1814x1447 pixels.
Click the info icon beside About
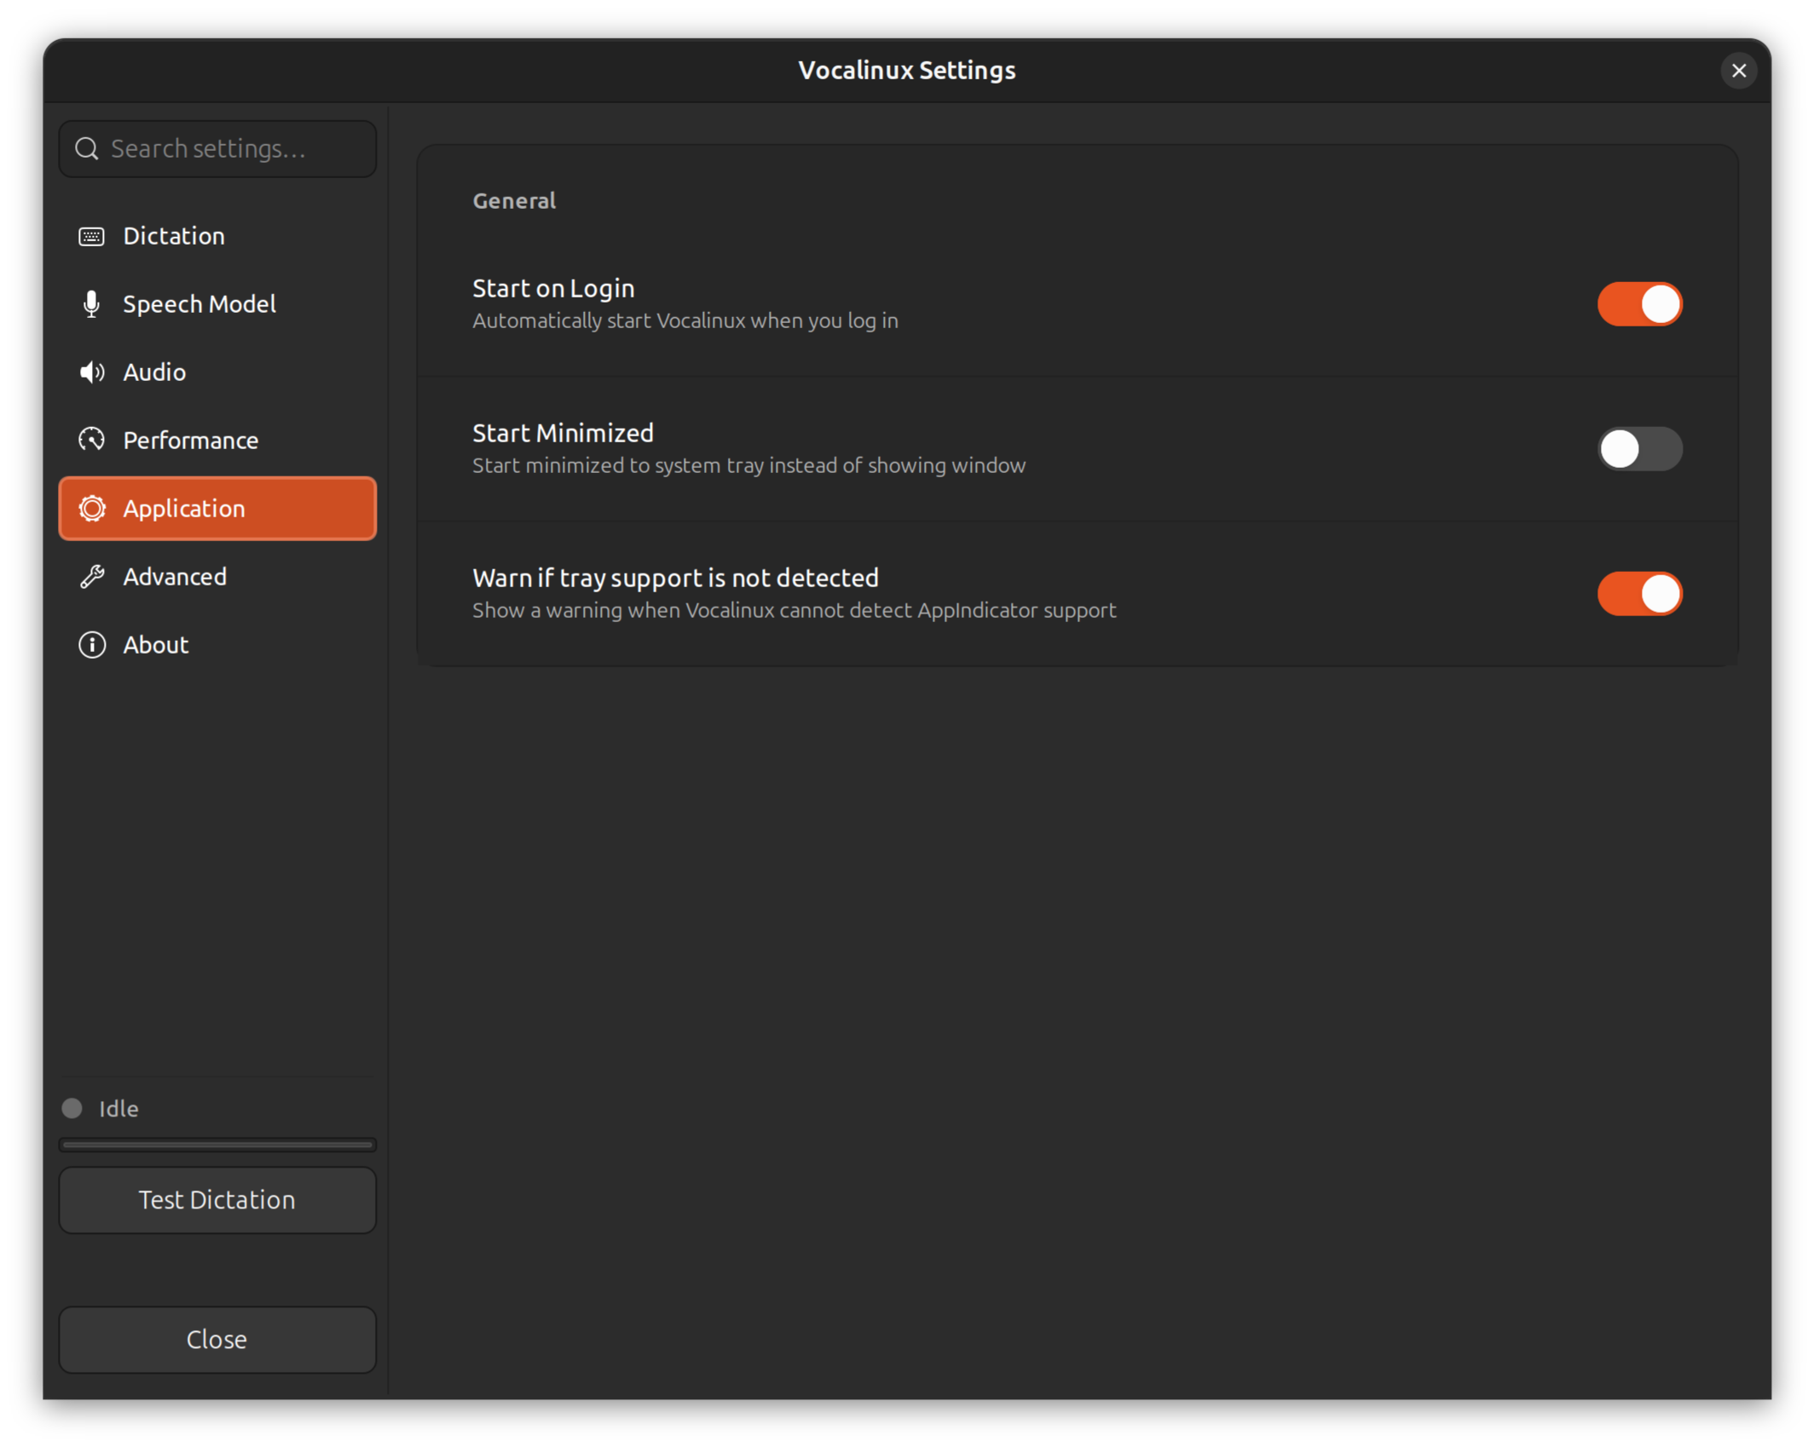coord(91,645)
